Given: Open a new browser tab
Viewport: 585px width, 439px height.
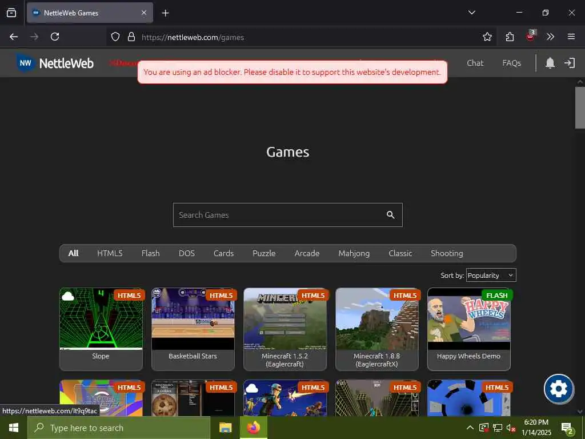Looking at the screenshot, I should click(x=165, y=13).
